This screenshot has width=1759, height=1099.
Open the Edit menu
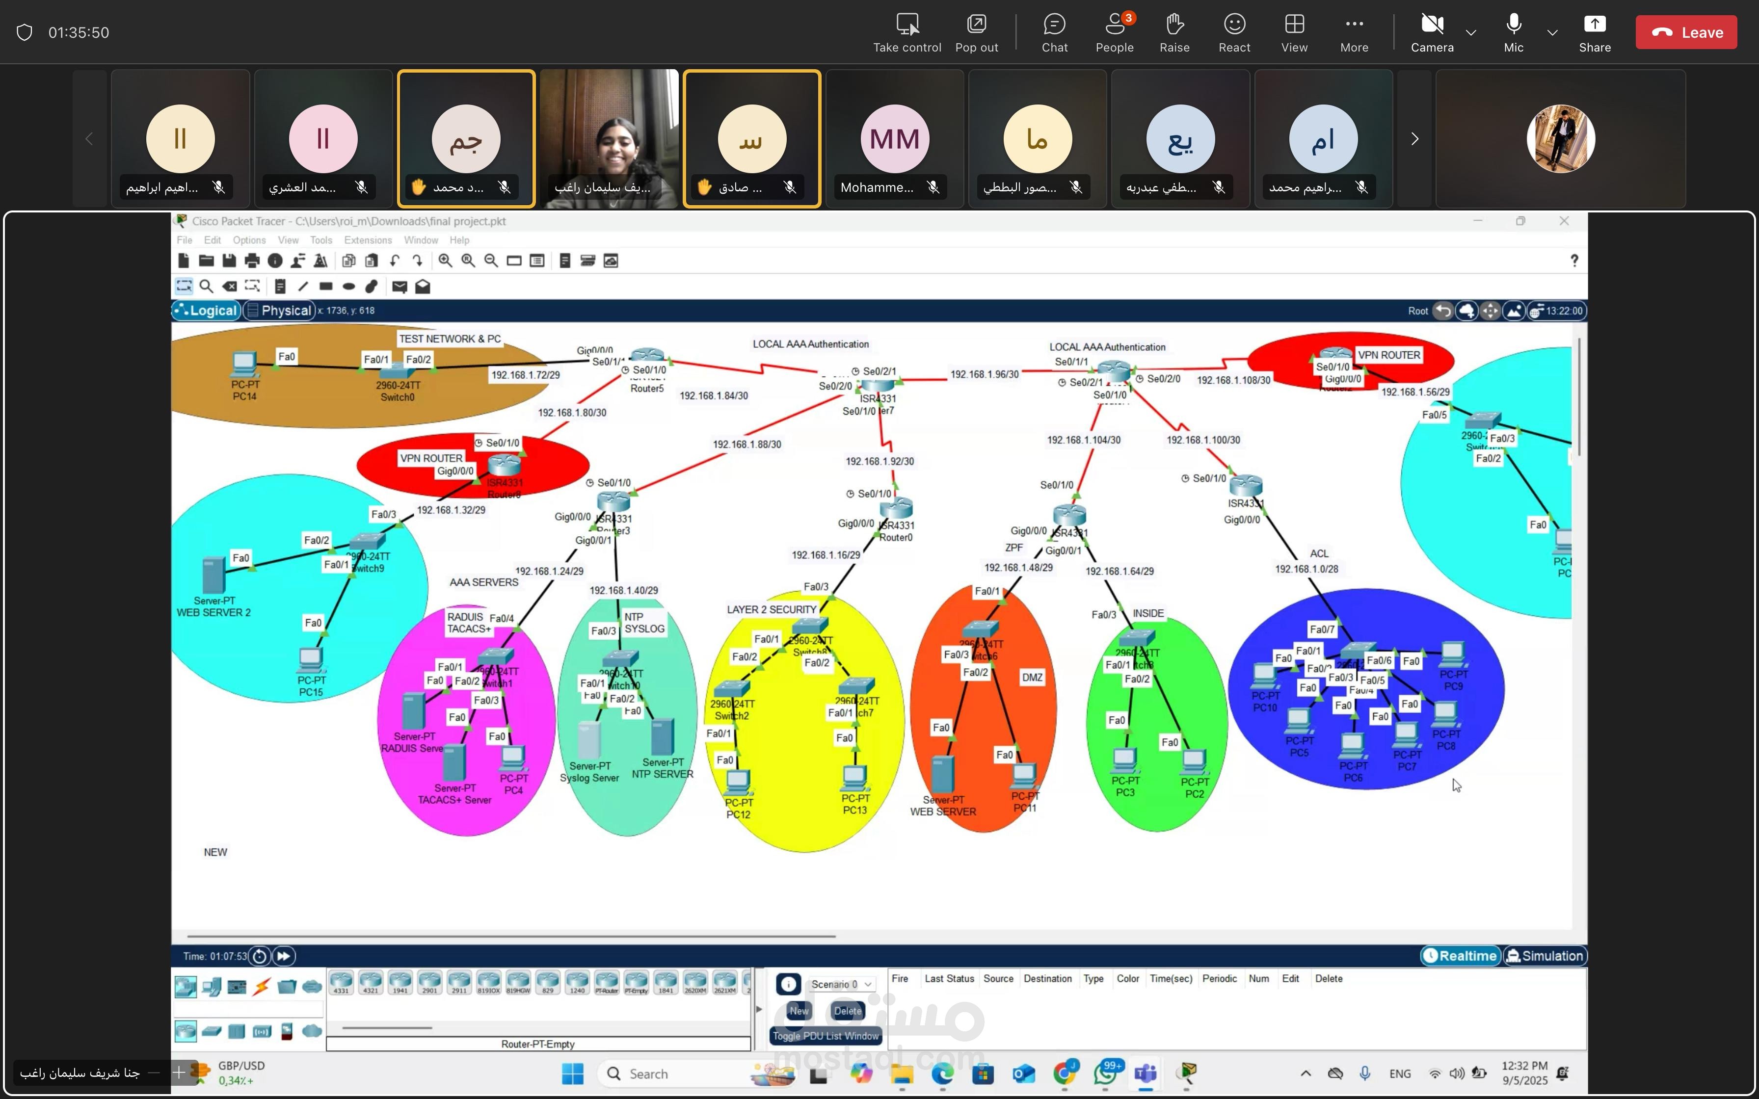pos(212,240)
